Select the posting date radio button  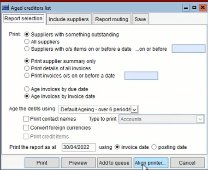coord(154,147)
